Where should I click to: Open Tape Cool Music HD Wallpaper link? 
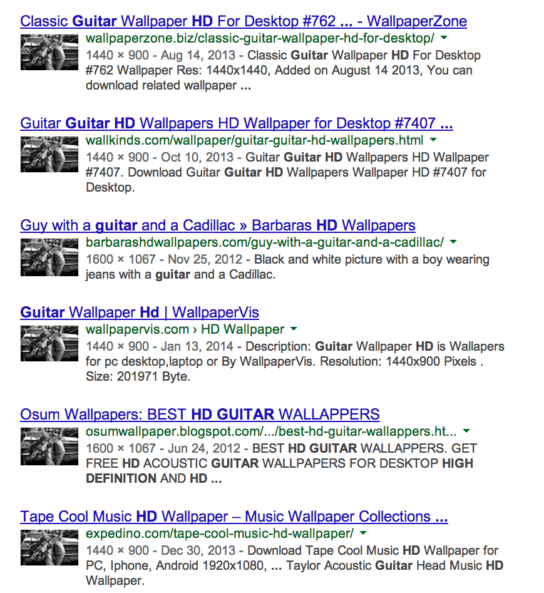(x=234, y=517)
